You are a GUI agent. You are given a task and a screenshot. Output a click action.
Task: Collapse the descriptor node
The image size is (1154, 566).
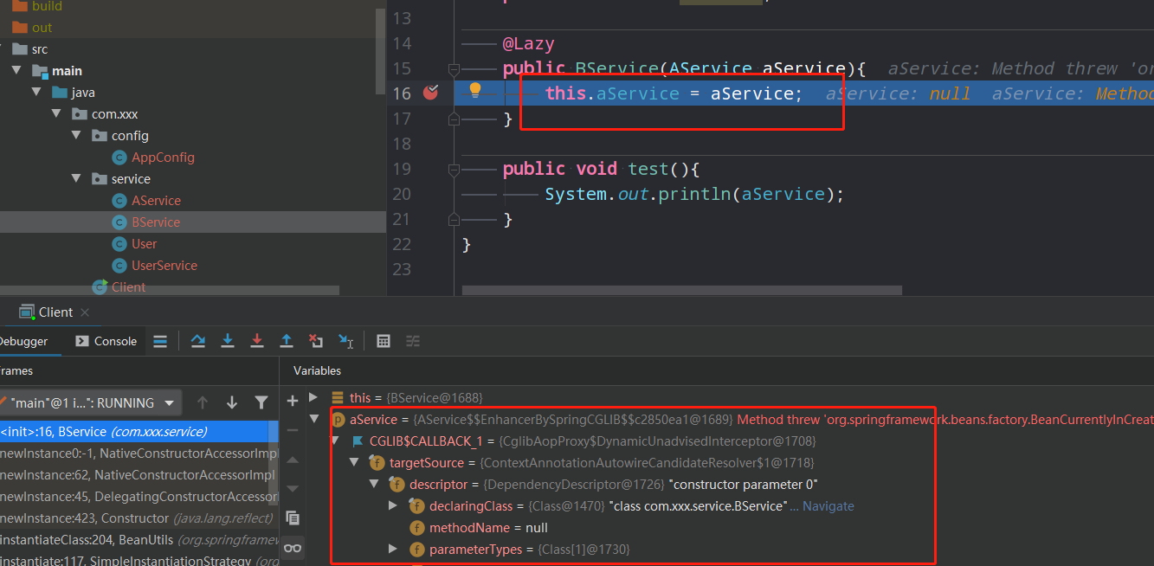pyautogui.click(x=374, y=484)
